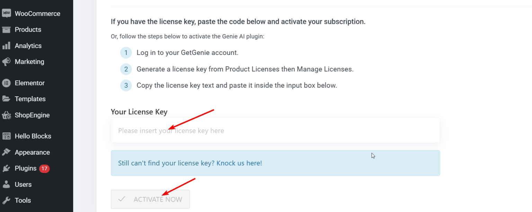Open the WooCommerce menu item
The height and width of the screenshot is (212, 532).
pyautogui.click(x=37, y=13)
